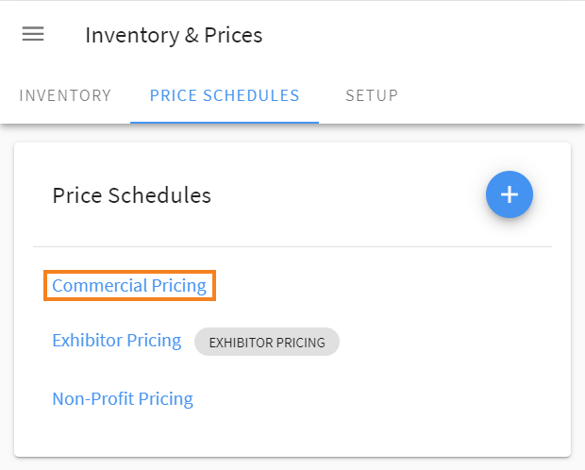This screenshot has width=585, height=470.
Task: Add a new price schedule
Action: click(x=510, y=195)
